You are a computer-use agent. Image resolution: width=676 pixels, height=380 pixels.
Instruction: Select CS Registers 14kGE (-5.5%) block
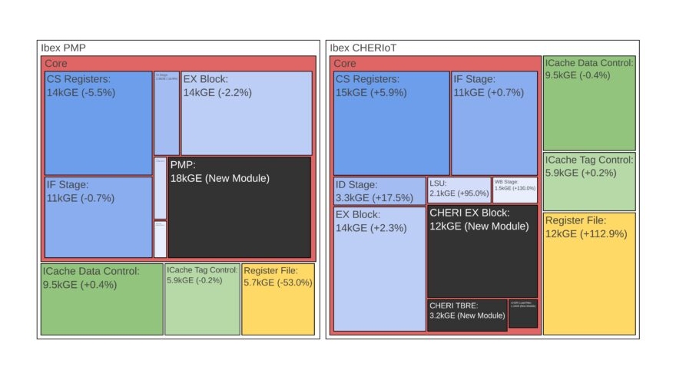pyautogui.click(x=98, y=124)
